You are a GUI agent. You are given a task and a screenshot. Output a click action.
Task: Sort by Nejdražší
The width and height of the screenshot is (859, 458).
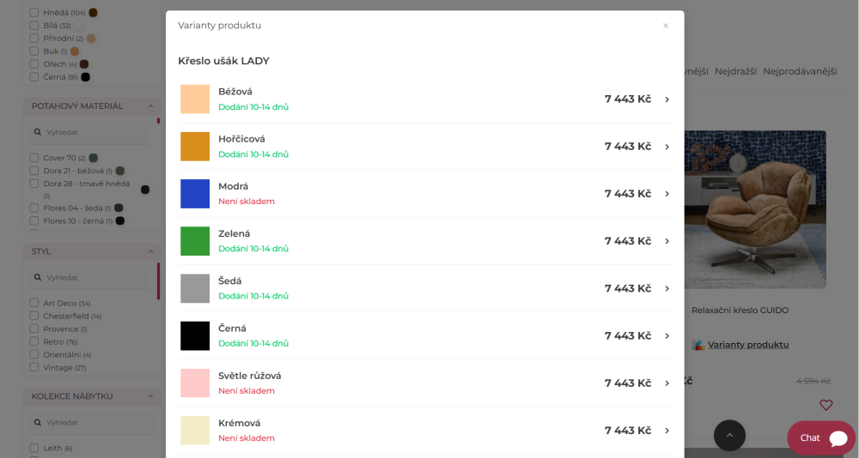point(735,72)
